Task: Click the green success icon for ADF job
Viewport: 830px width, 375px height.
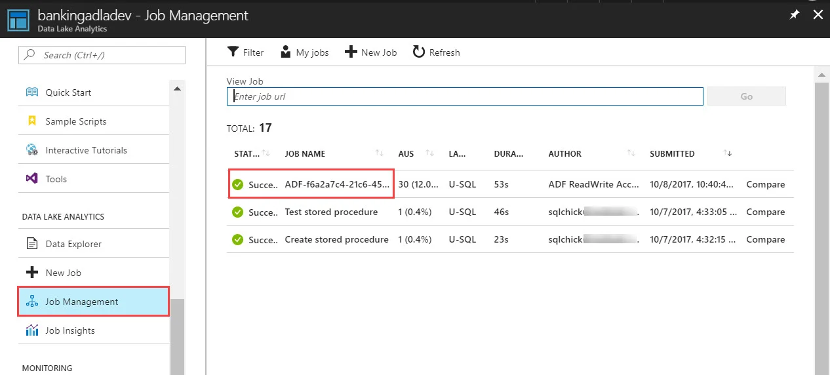Action: 237,185
